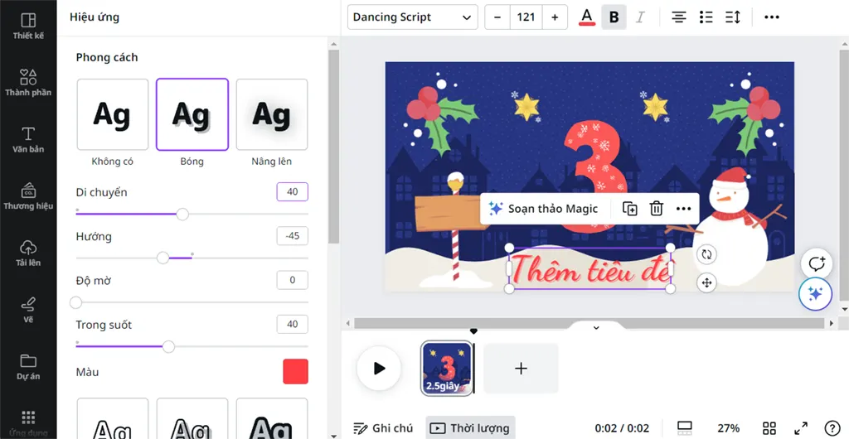Viewport: 849px width, 439px height.
Task: Select the 2.5giây page thumbnail
Action: [x=447, y=368]
